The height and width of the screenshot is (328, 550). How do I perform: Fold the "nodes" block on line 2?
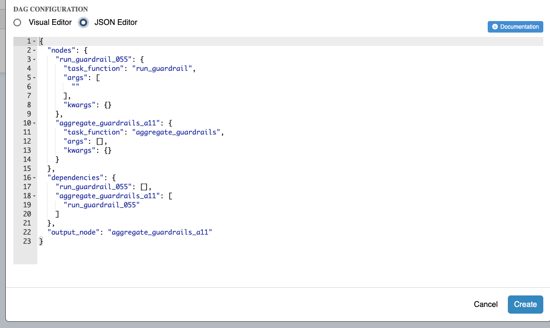click(34, 50)
